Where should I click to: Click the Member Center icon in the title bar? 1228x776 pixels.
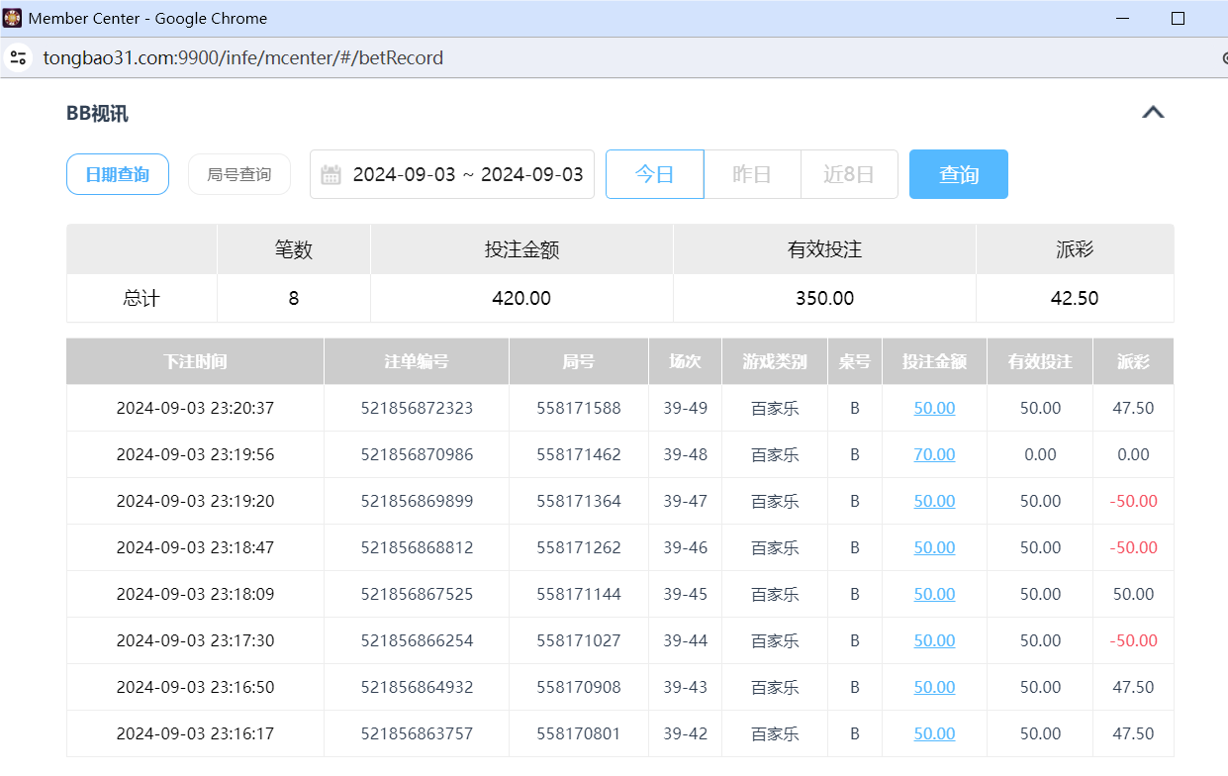coord(14,17)
